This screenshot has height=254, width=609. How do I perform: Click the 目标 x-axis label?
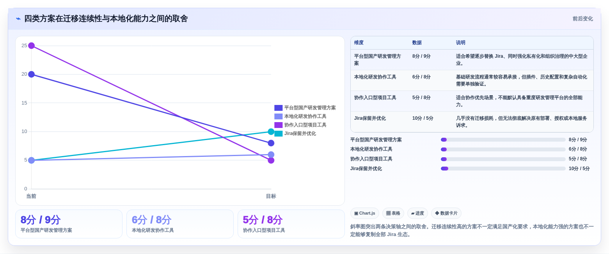[x=271, y=196]
